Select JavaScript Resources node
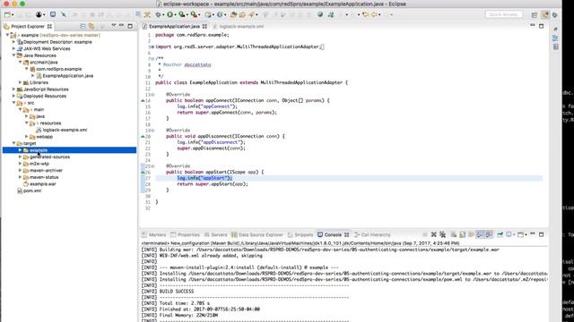This screenshot has height=322, width=574. point(46,89)
